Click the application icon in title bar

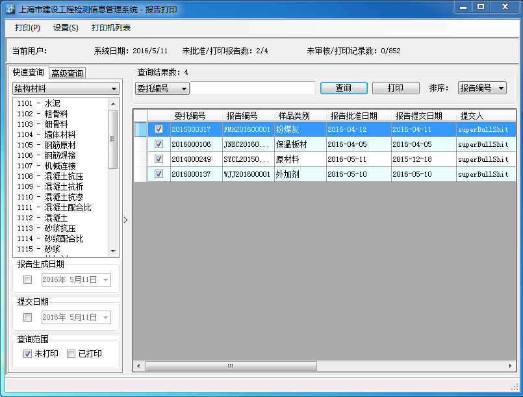point(10,9)
